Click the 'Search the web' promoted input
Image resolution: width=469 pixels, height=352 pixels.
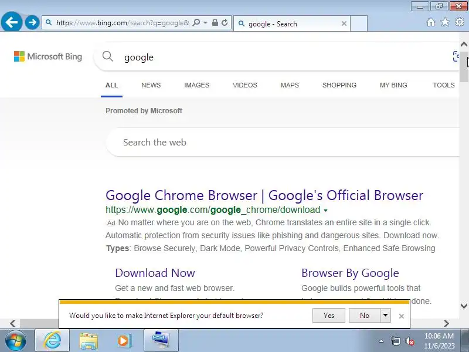(x=283, y=142)
